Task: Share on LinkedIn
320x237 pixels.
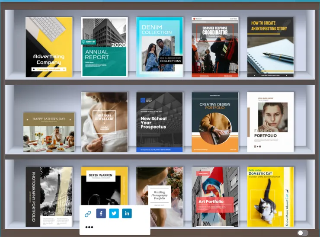Action: click(x=127, y=213)
